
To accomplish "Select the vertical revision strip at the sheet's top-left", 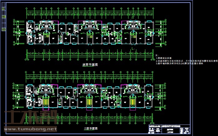I will (4, 17).
